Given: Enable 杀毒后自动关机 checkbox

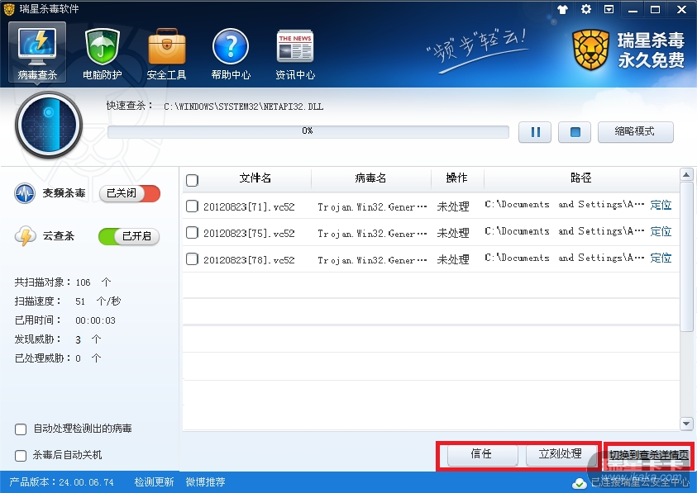Looking at the screenshot, I should coord(21,456).
